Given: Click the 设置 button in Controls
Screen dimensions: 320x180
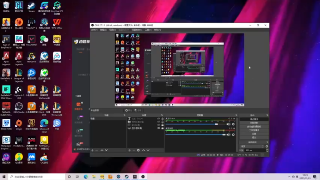Looking at the screenshot, I should [x=254, y=134].
